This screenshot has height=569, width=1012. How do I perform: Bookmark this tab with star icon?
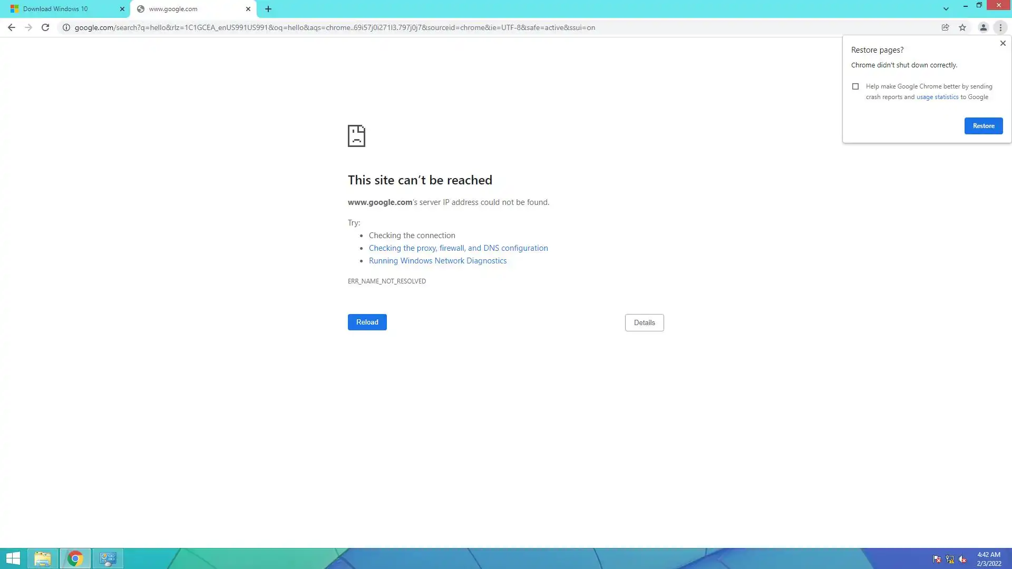point(962,27)
